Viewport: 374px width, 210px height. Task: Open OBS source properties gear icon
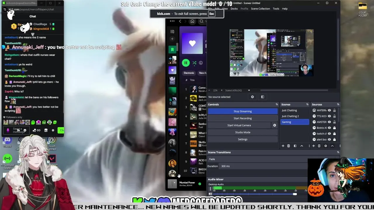click(252, 97)
